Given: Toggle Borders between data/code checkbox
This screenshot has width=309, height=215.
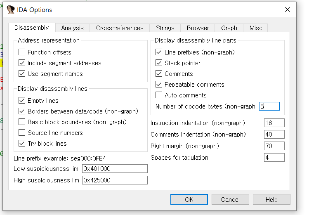Looking at the screenshot, I should pos(22,111).
